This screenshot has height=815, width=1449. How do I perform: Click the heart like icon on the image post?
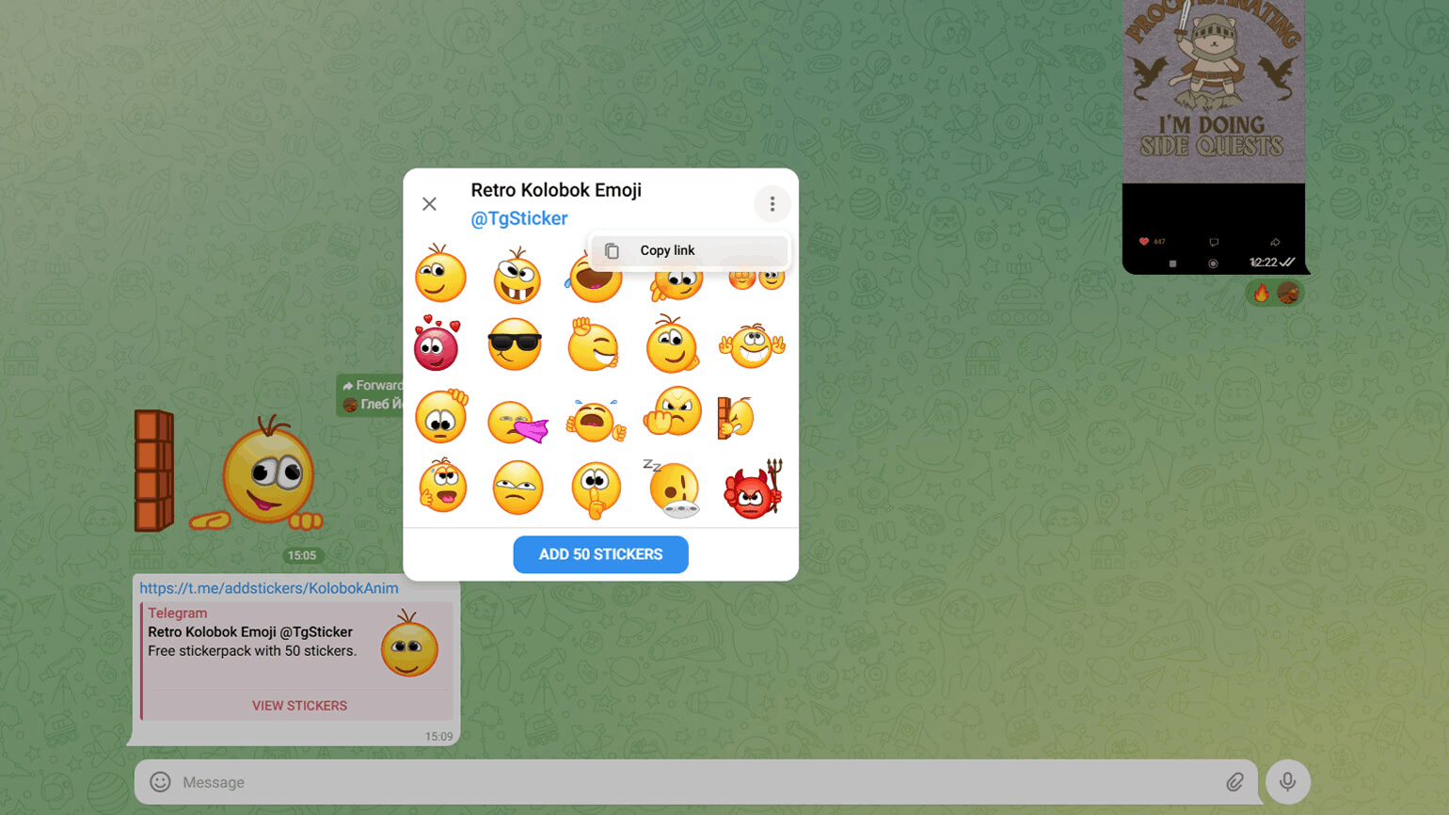tap(1144, 242)
